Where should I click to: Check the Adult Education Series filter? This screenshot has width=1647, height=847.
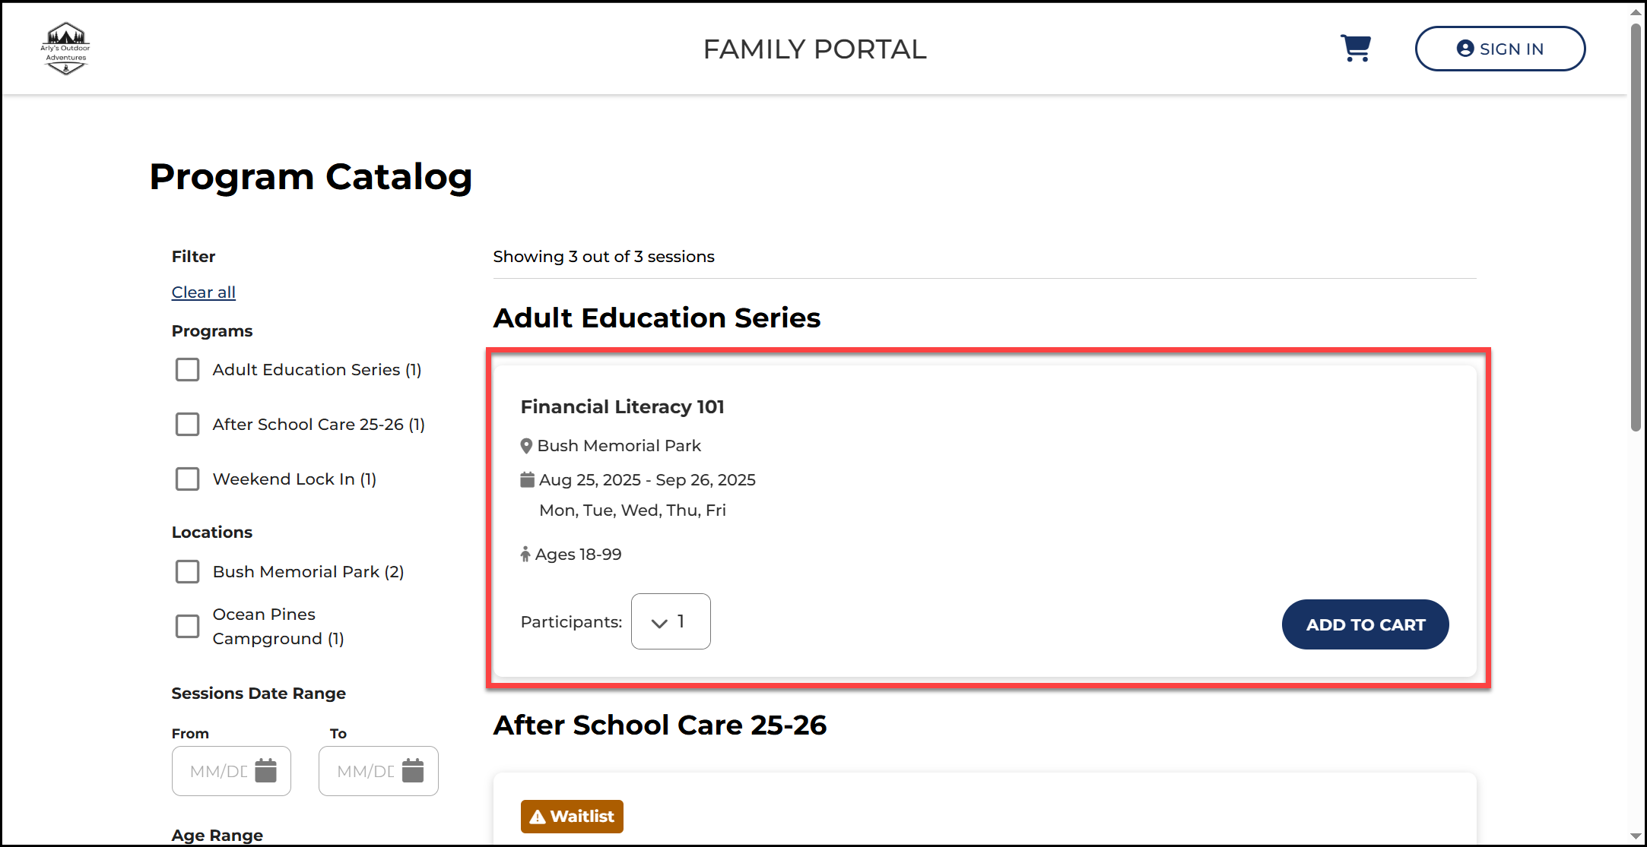pos(187,370)
